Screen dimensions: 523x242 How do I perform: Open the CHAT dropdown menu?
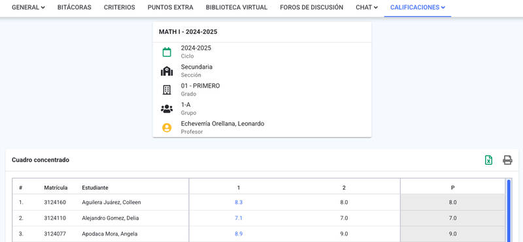[x=367, y=7]
